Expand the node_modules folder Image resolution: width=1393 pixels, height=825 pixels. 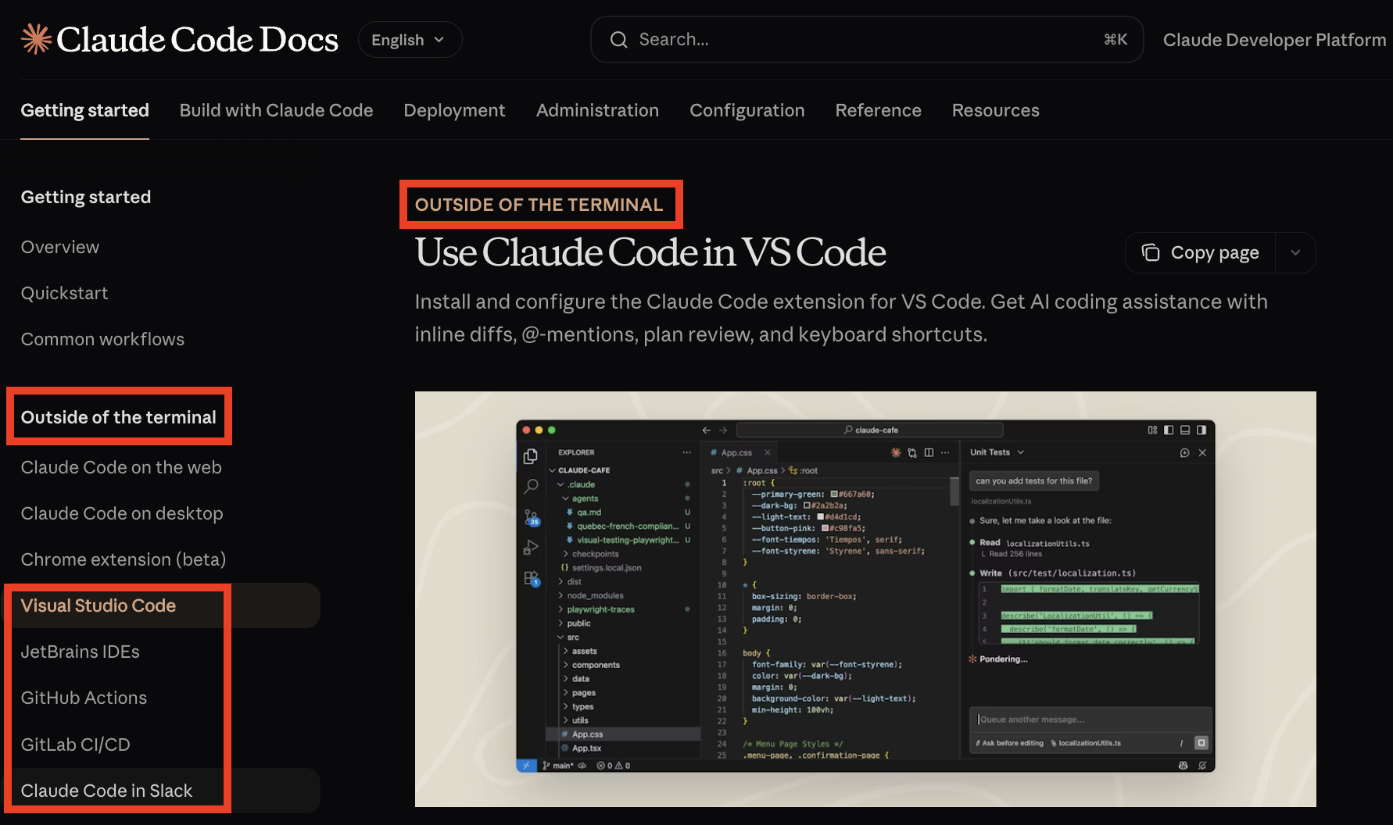click(590, 595)
